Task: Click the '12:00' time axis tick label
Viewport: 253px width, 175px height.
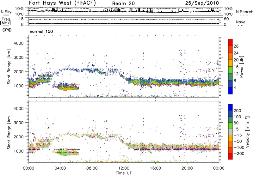Action: 124,168
